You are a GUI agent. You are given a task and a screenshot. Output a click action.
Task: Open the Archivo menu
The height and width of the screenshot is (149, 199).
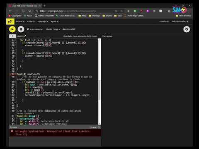[x=20, y=22]
